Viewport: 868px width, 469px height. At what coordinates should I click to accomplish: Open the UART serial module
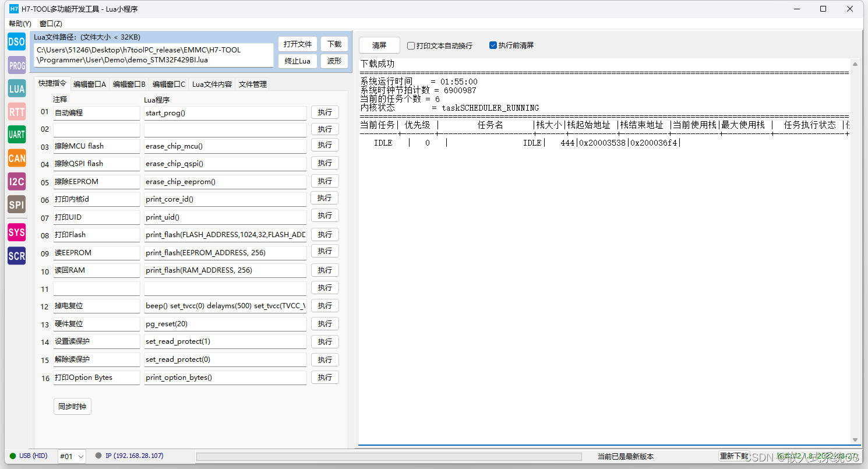pos(16,135)
